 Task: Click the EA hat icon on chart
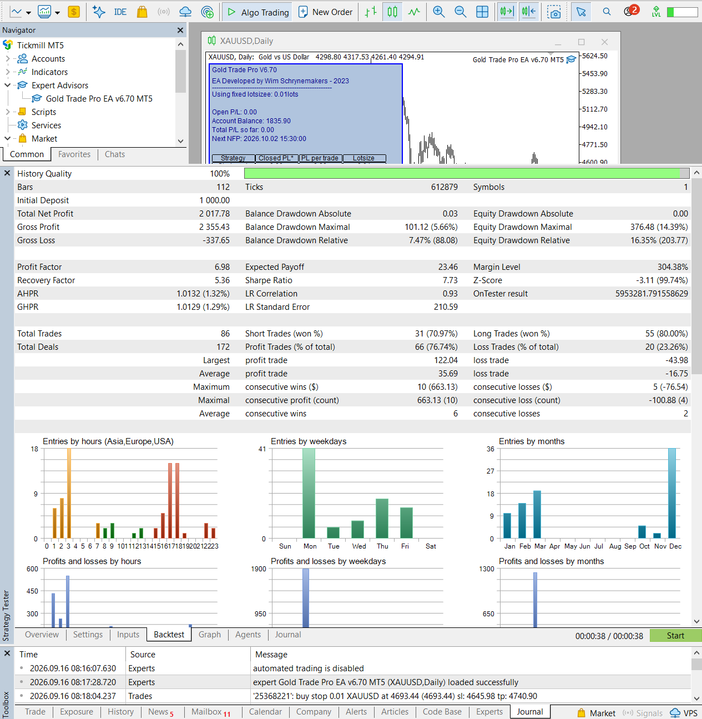tap(571, 59)
